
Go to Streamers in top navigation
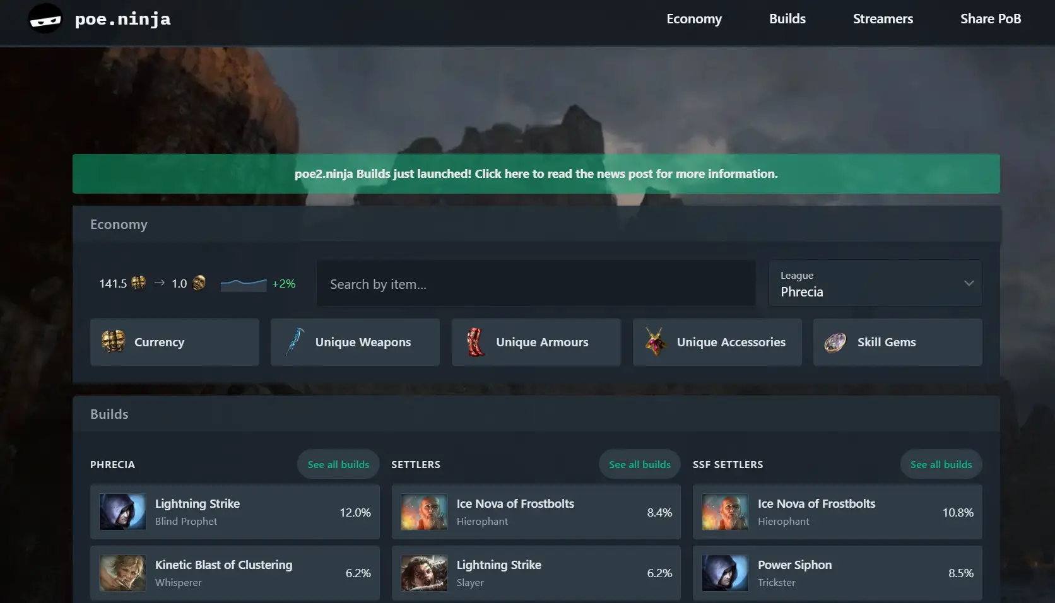tap(883, 19)
